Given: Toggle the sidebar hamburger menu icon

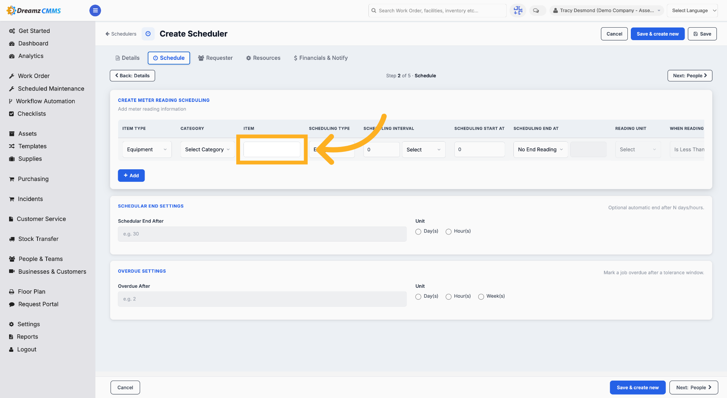Looking at the screenshot, I should [95, 11].
